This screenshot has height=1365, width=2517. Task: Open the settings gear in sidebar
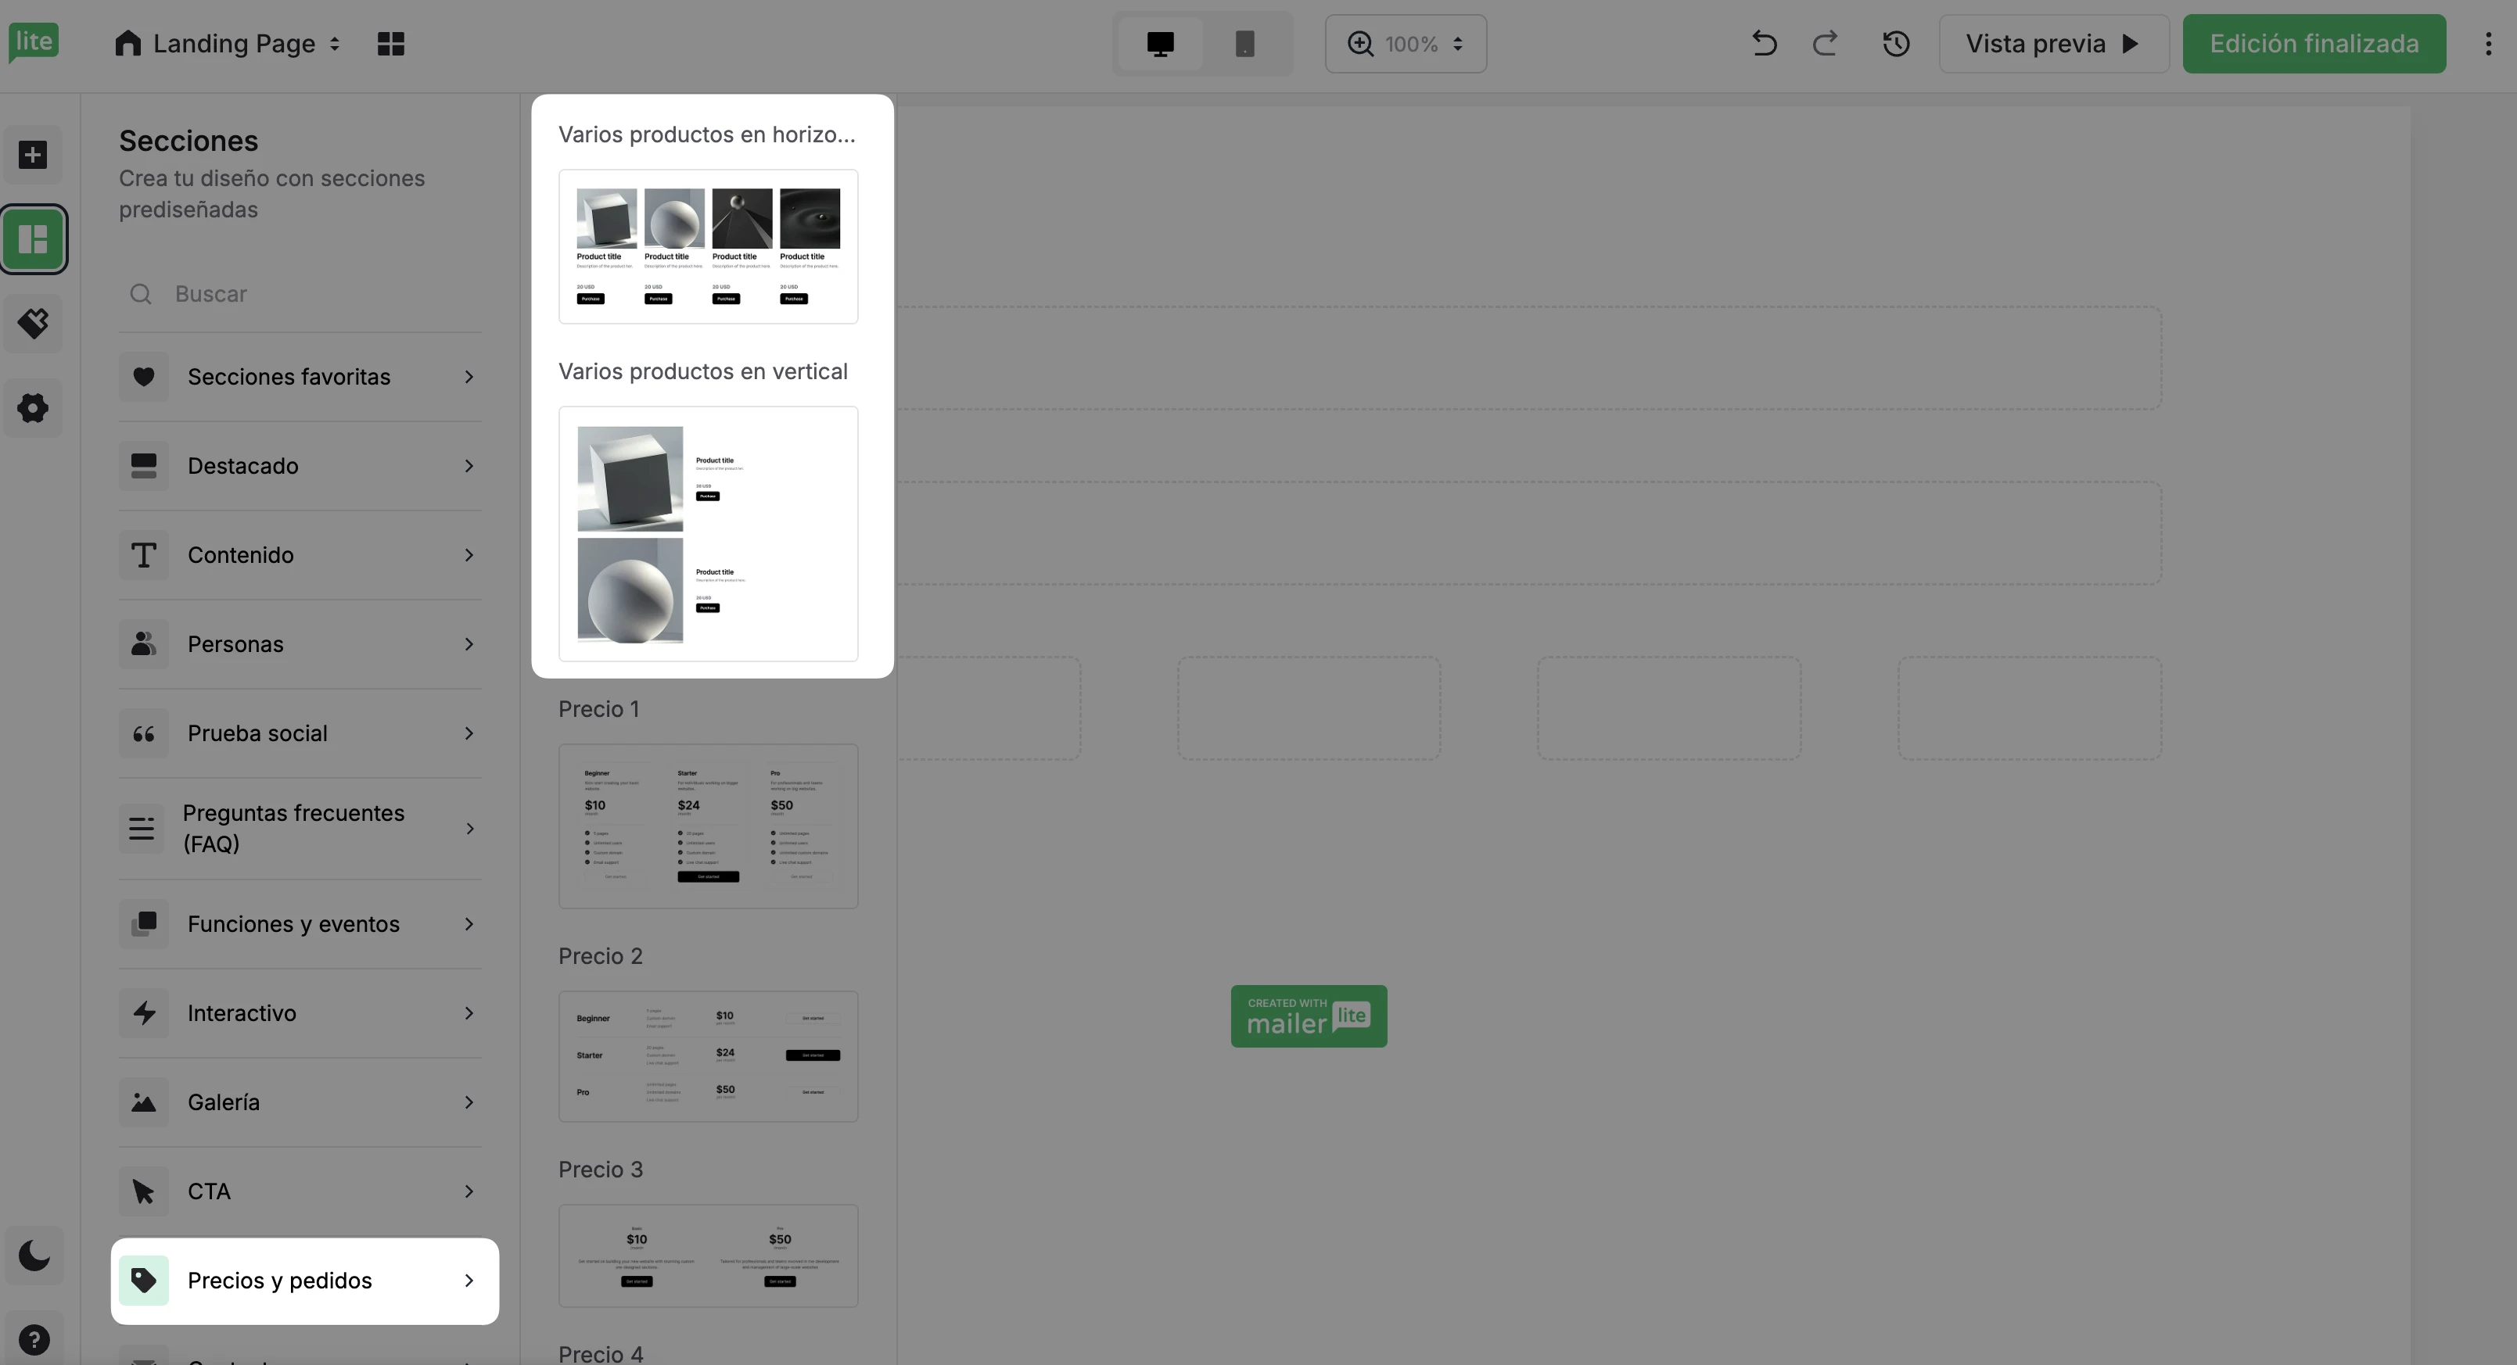pos(33,408)
